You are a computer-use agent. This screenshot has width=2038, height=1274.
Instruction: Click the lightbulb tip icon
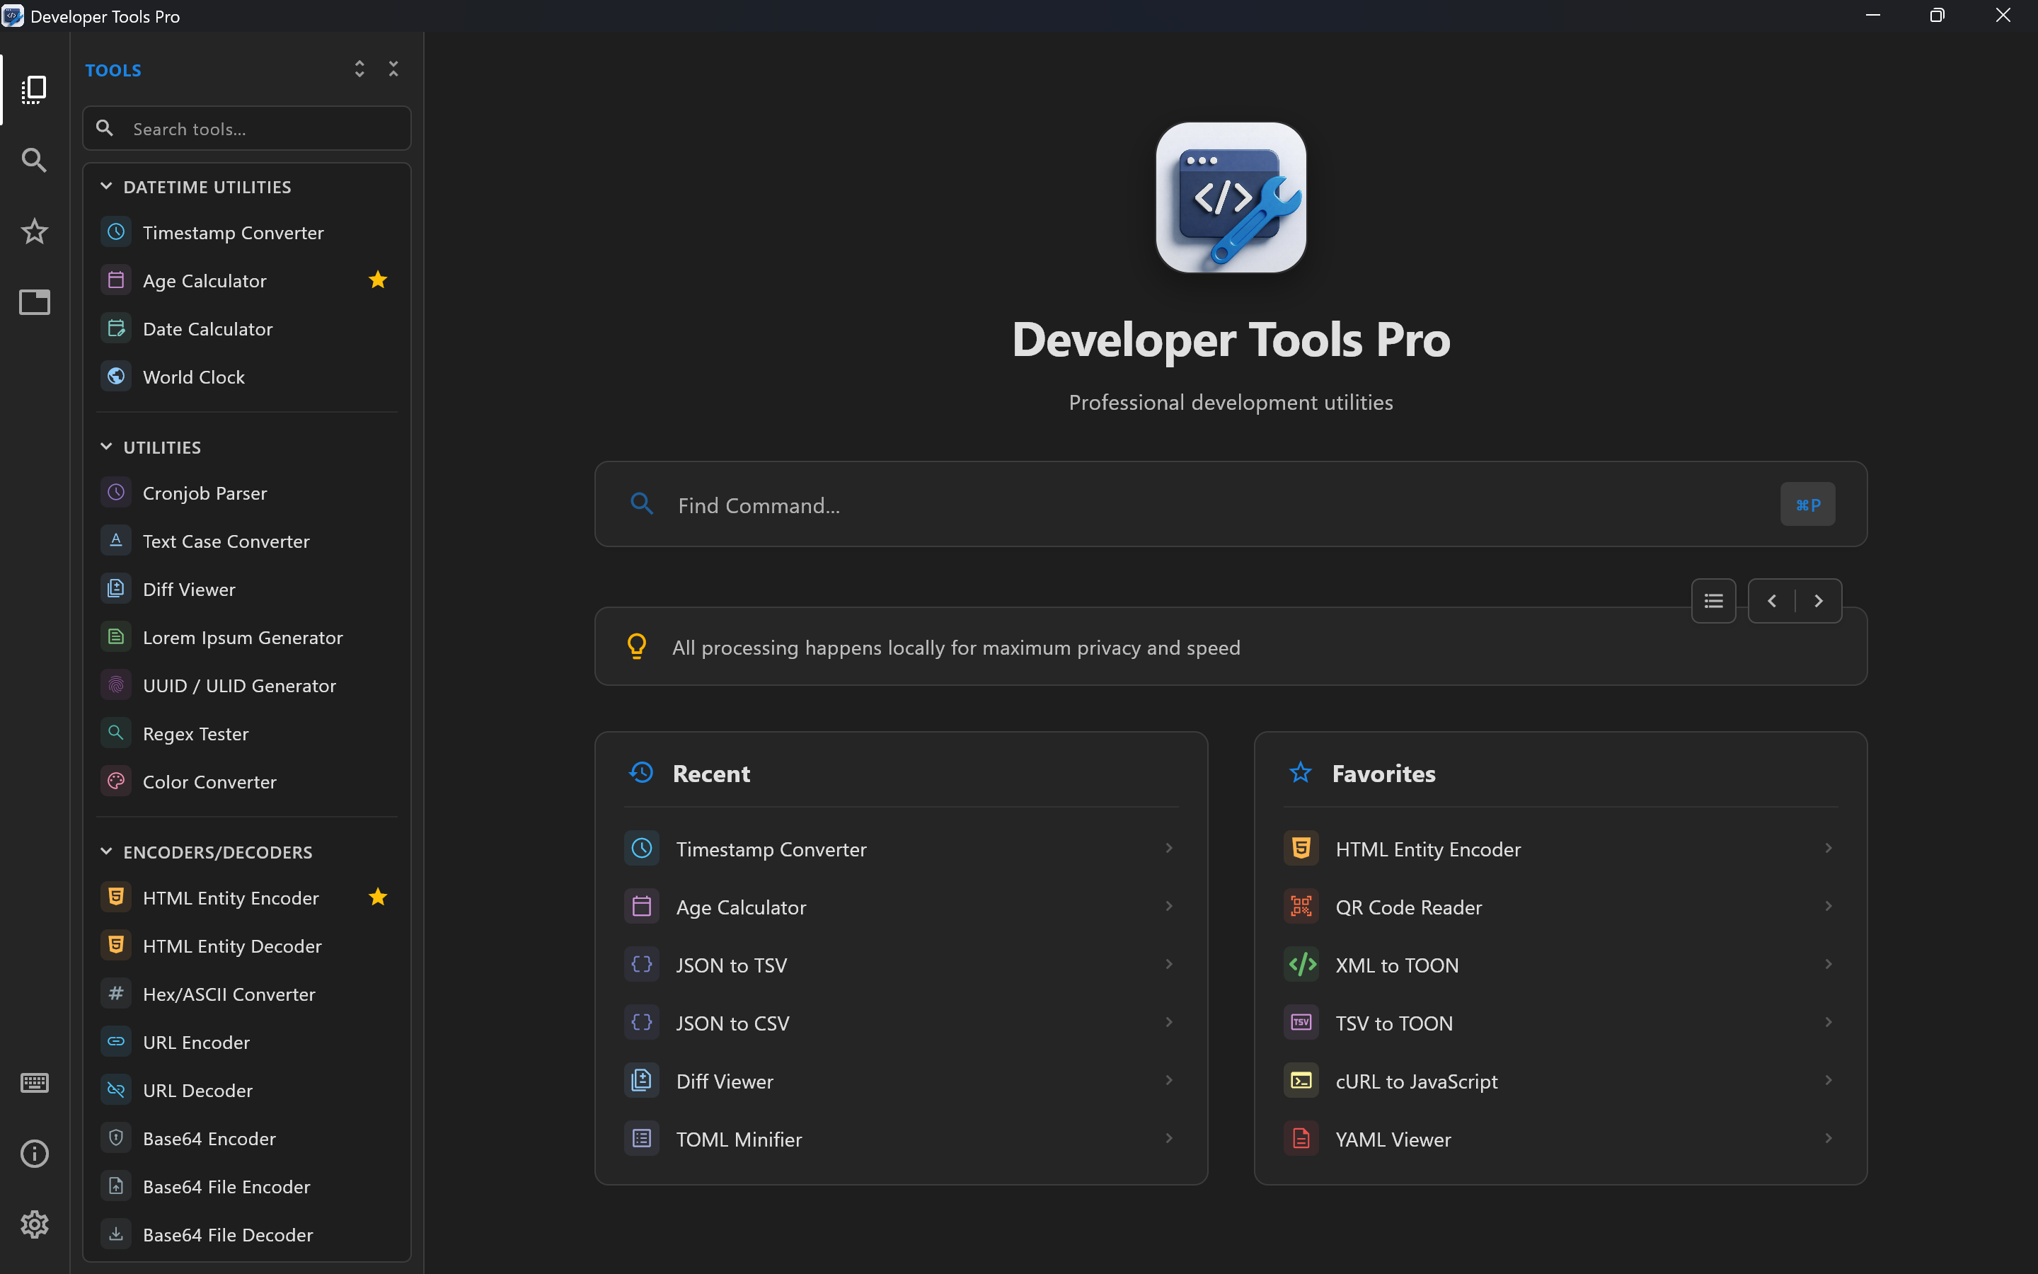(637, 646)
